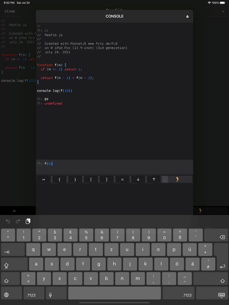Tap the yellow run icon in console toolbar
The width and height of the screenshot is (229, 305).
(177, 179)
